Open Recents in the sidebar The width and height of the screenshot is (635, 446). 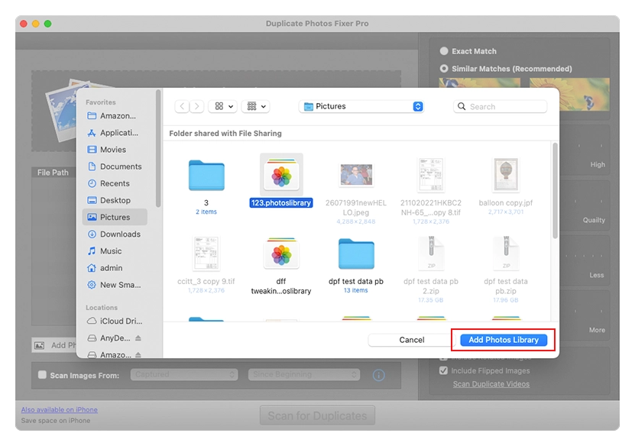tap(115, 183)
